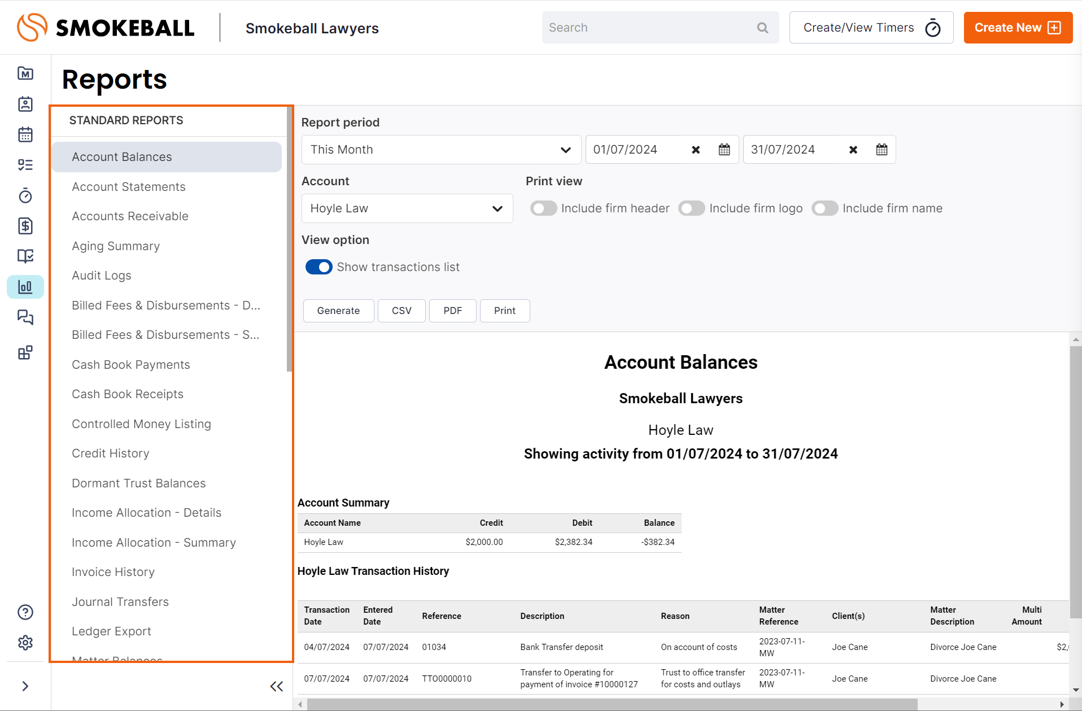
Task: Disable Show transactions list toggle
Action: 319,267
